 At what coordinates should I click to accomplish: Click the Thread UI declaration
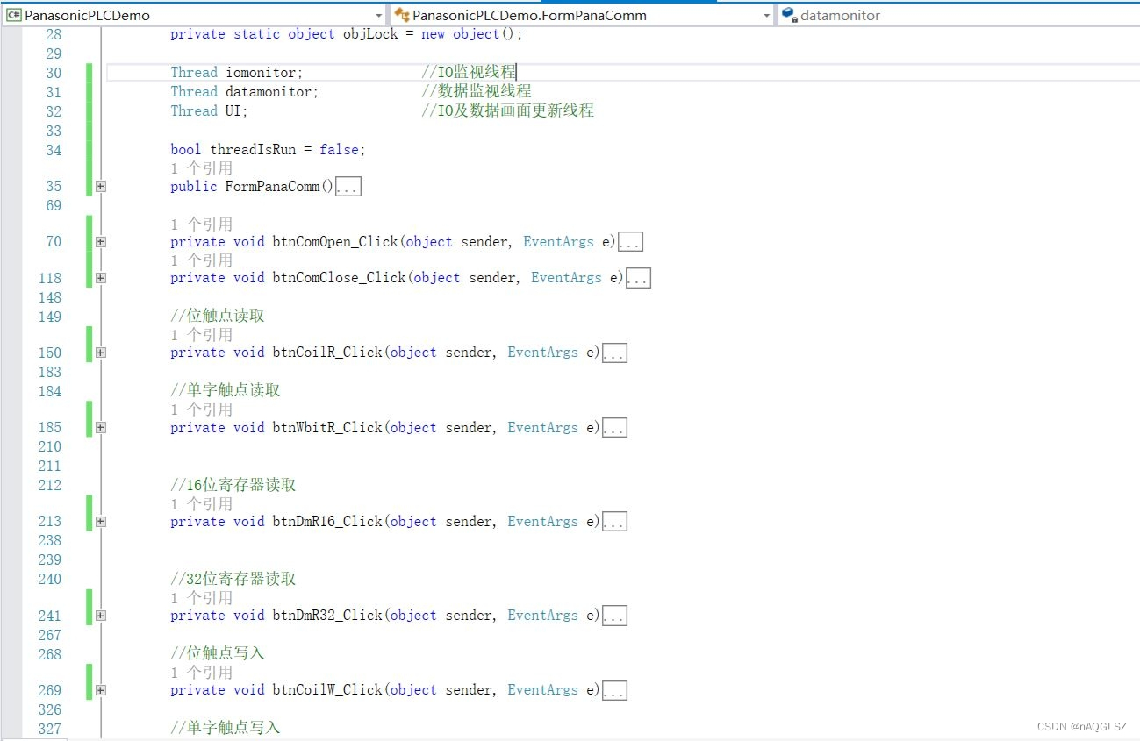(210, 111)
